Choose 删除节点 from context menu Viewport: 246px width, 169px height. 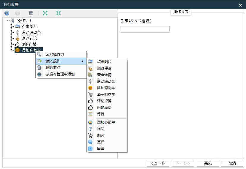pyautogui.click(x=61, y=67)
